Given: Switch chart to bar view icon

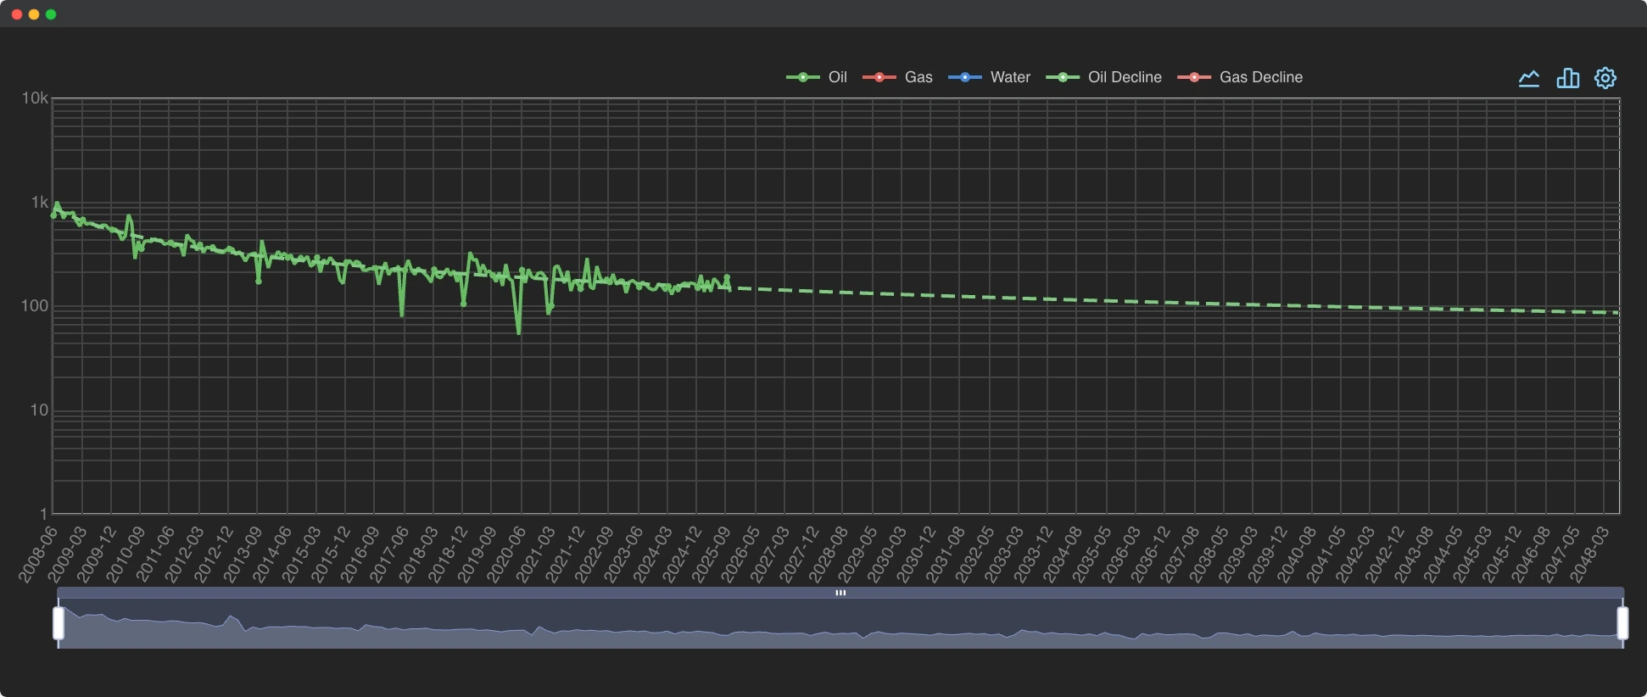Looking at the screenshot, I should (x=1568, y=78).
